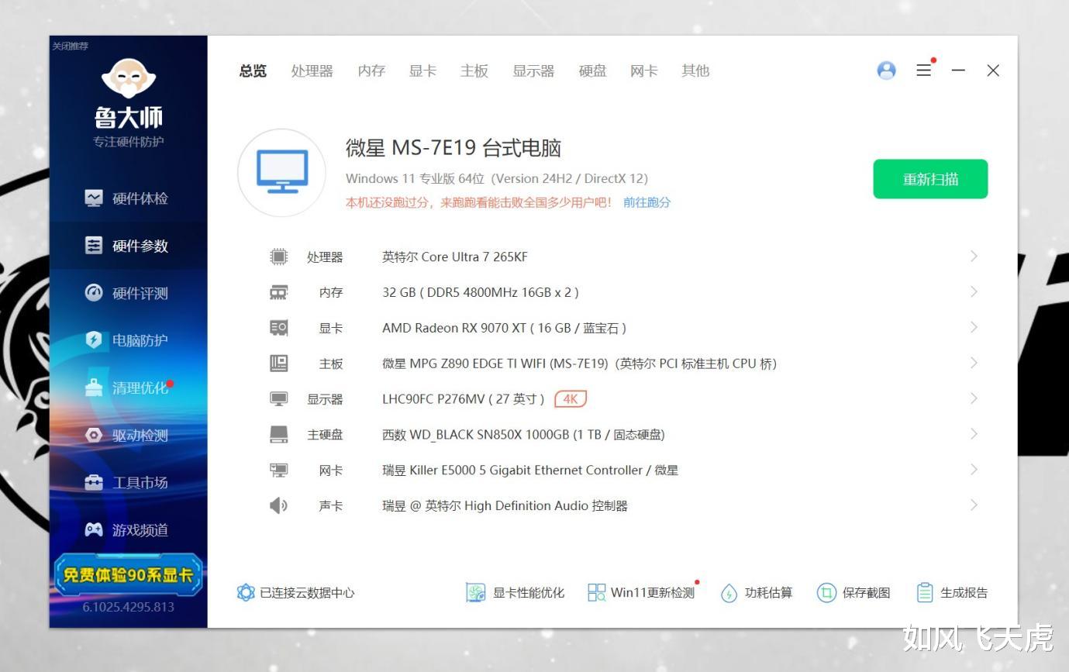Click the 驱动检测 hexagon icon
This screenshot has width=1069, height=672.
tap(94, 435)
